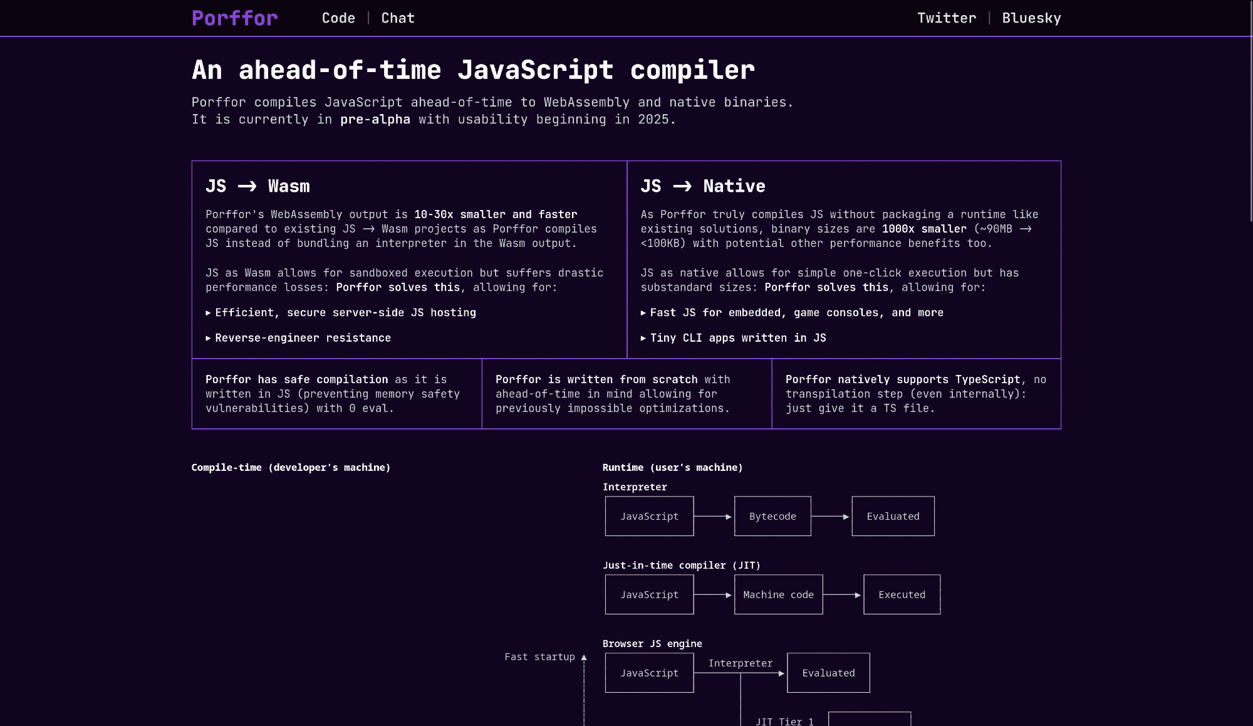This screenshot has height=726, width=1253.
Task: Click 'Browser JS engine' heading
Action: coord(652,644)
